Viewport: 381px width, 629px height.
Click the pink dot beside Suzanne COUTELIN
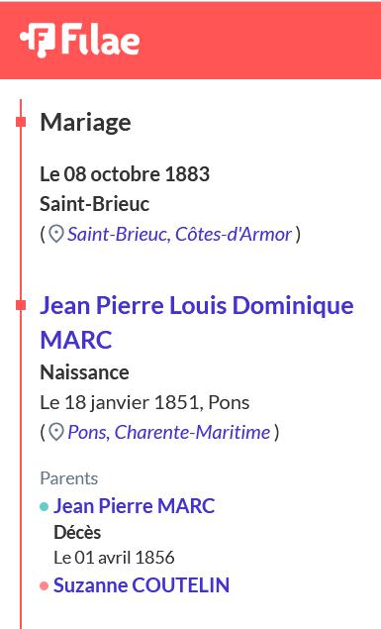pyautogui.click(x=45, y=586)
